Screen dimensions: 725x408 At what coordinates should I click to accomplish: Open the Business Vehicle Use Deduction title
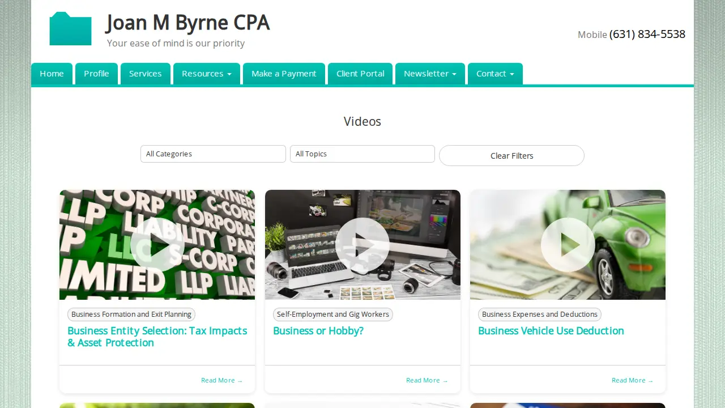click(x=551, y=331)
